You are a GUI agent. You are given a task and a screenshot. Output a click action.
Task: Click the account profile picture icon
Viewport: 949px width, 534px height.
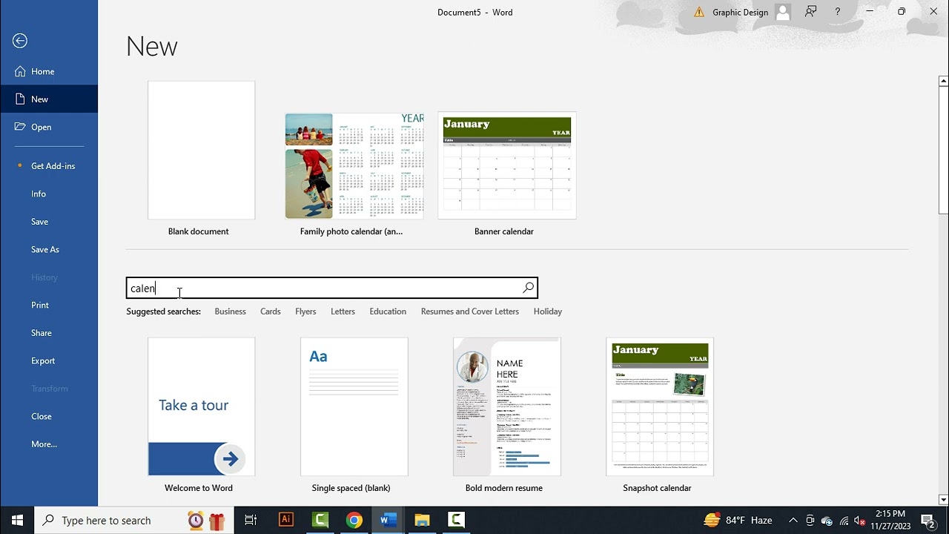pos(782,12)
